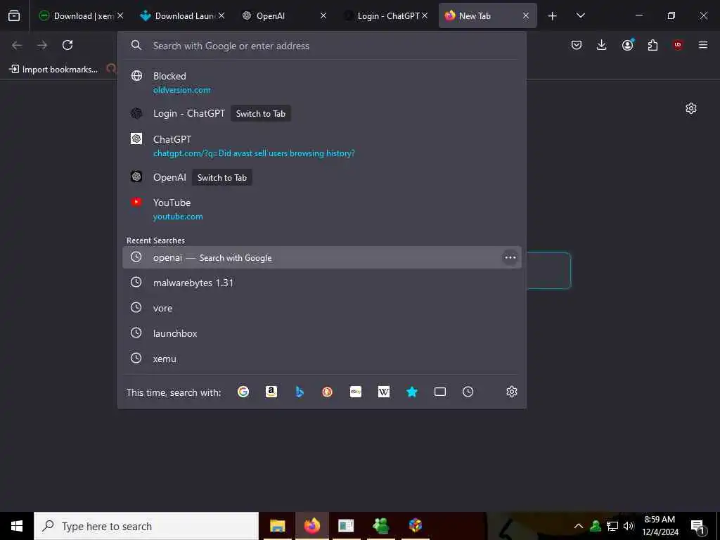This screenshot has height=540, width=720.
Task: Show hidden system tray icons
Action: pyautogui.click(x=579, y=526)
